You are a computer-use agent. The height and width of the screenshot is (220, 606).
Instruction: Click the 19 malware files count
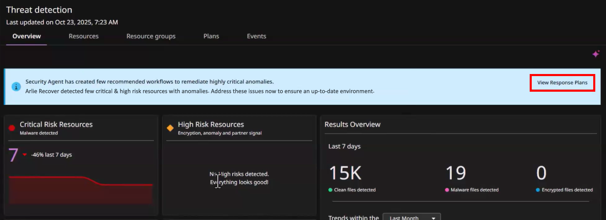coord(455,173)
